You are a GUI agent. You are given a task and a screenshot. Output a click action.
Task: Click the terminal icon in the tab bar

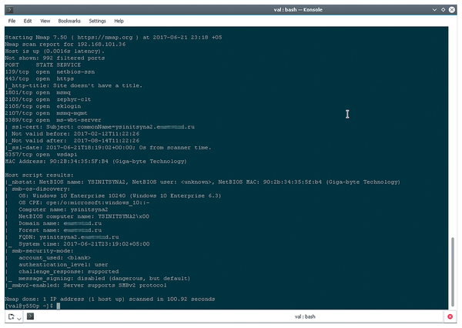[x=30, y=316]
